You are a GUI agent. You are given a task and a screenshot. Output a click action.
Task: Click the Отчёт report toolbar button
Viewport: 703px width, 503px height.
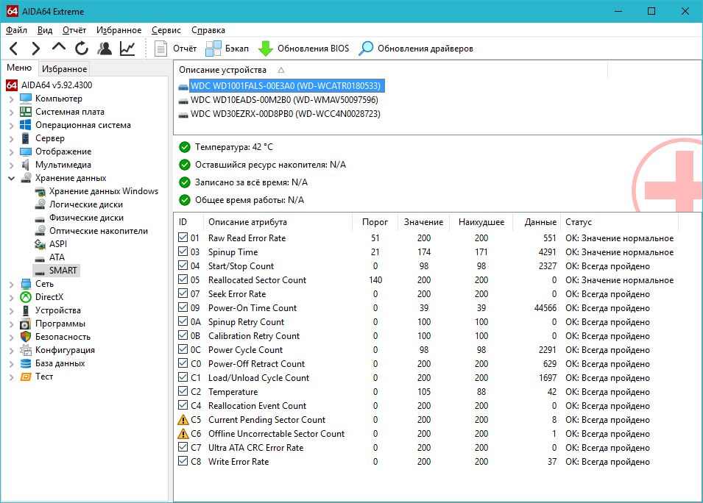point(175,49)
